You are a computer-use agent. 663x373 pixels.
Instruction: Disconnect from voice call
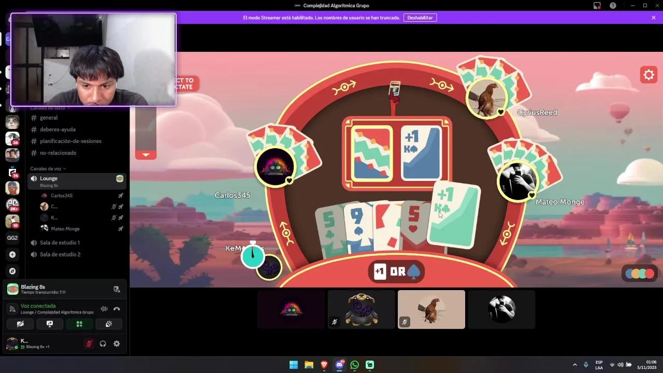(x=117, y=309)
